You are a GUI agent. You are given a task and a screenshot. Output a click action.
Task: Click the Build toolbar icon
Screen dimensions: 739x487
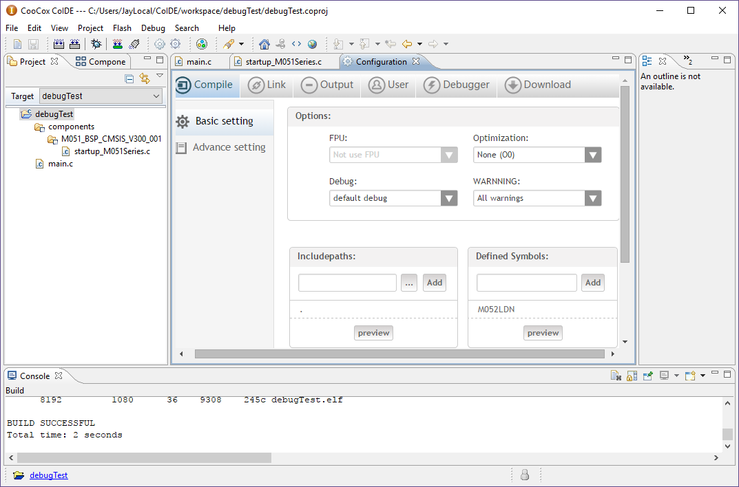tap(59, 44)
